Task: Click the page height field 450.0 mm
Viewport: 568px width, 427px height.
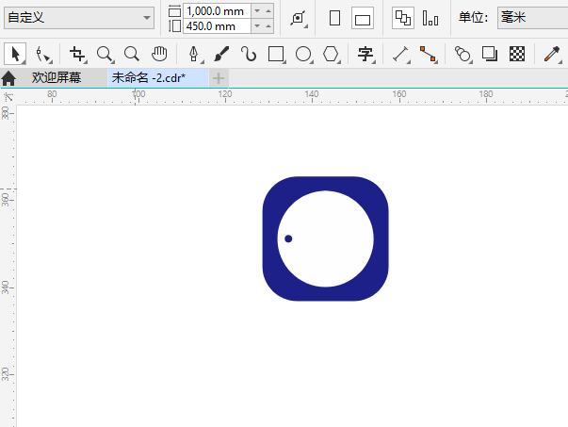Action: point(217,26)
